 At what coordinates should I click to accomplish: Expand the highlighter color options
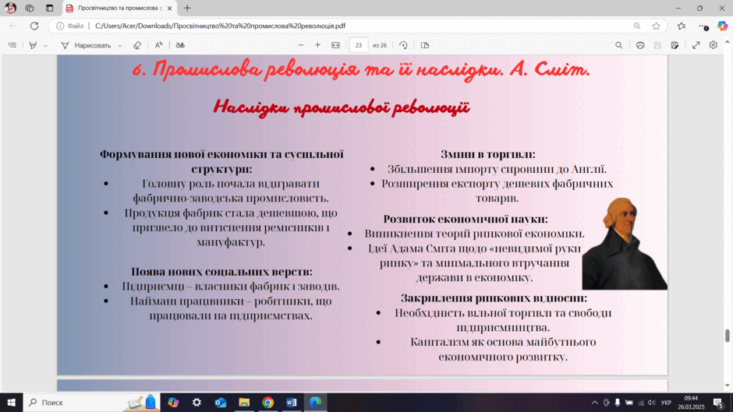click(x=45, y=46)
